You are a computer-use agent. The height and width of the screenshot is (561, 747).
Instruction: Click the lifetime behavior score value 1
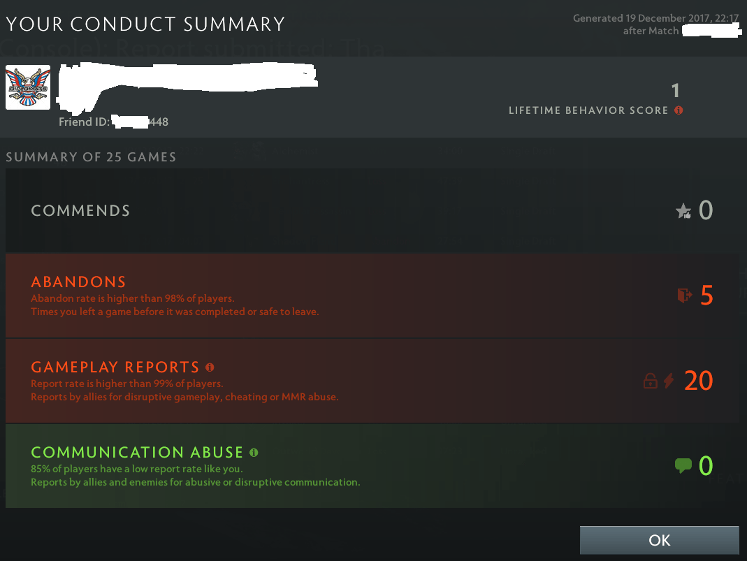675,91
